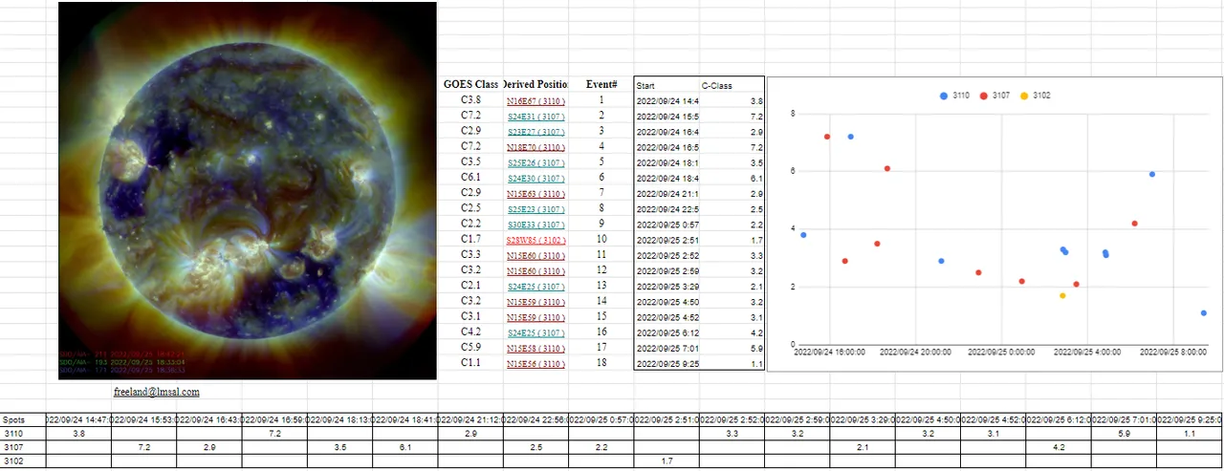The image size is (1224, 471).
Task: Select the 1.7 cell in 3102 row
Action: pyautogui.click(x=667, y=460)
